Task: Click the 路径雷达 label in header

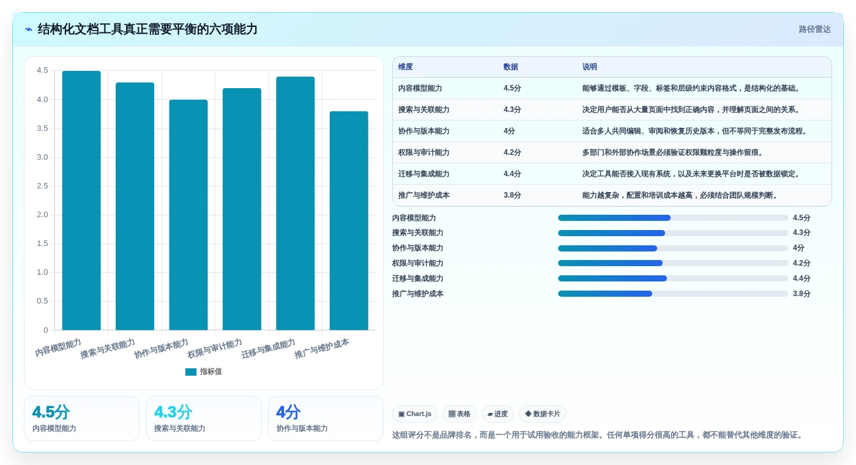Action: click(x=814, y=29)
